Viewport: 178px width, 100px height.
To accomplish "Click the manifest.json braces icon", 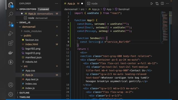I will (23, 57).
